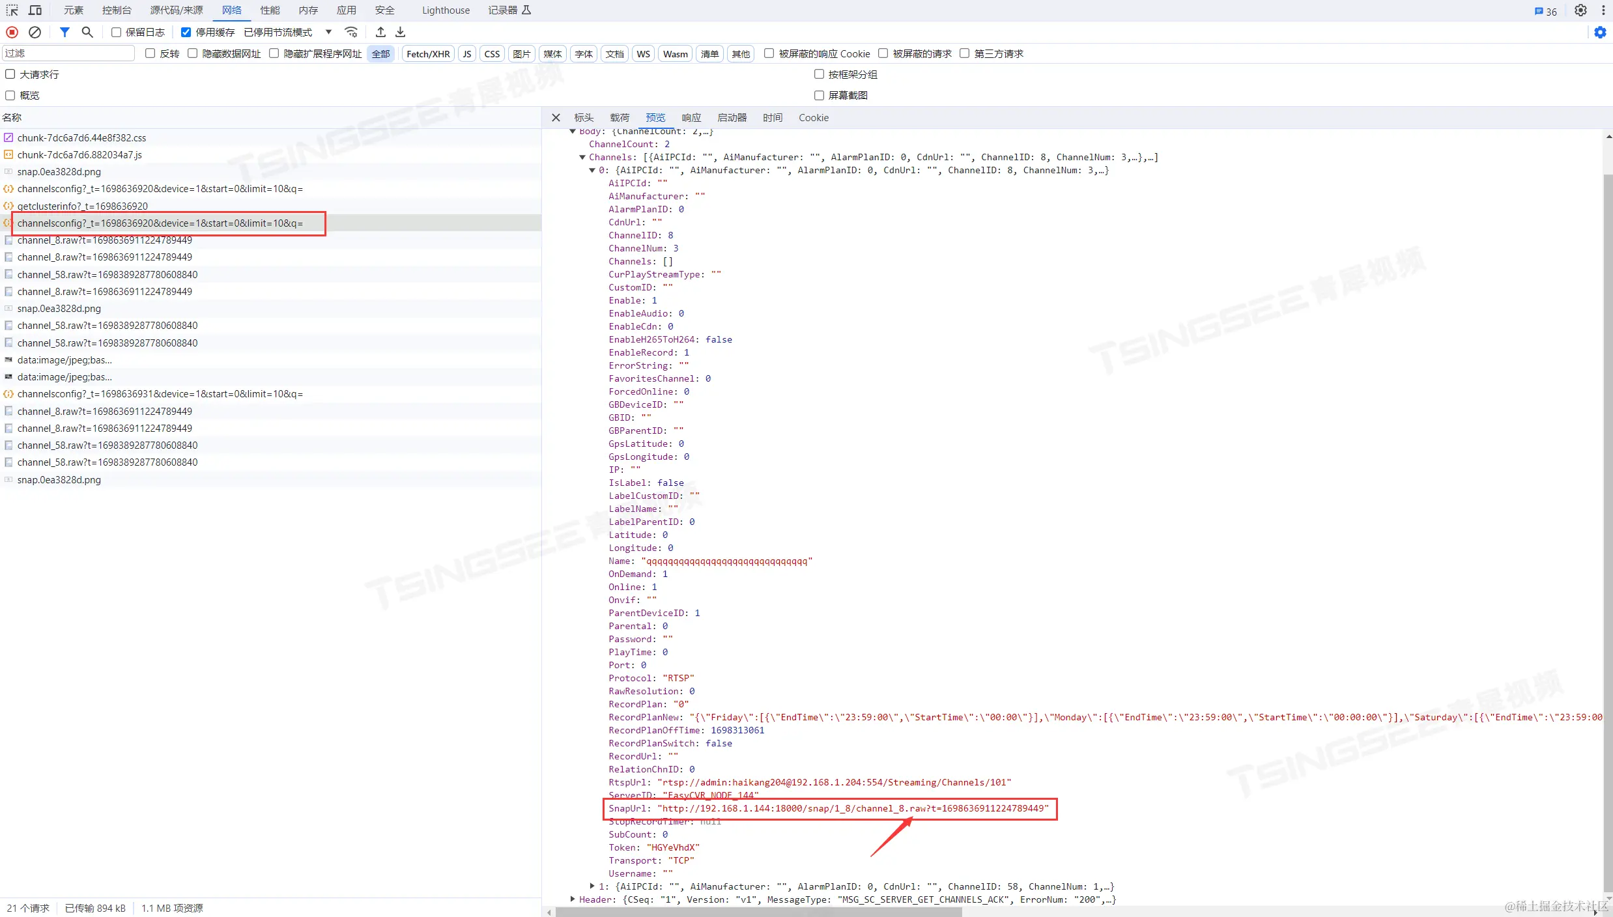Image resolution: width=1613 pixels, height=917 pixels.
Task: Expand the Header object in preview
Action: [573, 899]
